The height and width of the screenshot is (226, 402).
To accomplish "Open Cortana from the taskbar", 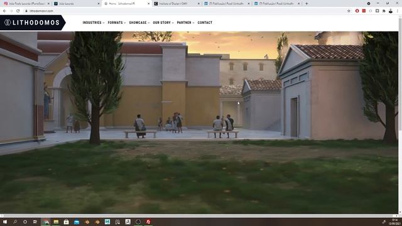I will coord(25,222).
